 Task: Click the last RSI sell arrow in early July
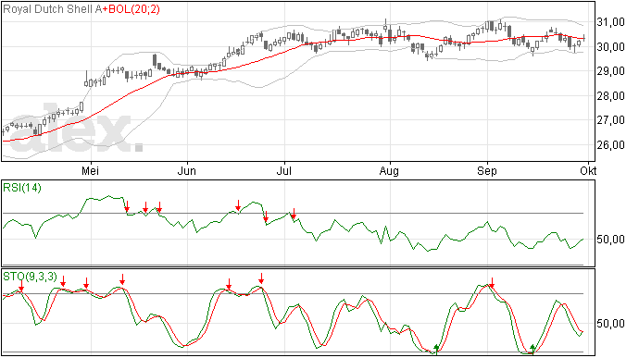(x=294, y=214)
